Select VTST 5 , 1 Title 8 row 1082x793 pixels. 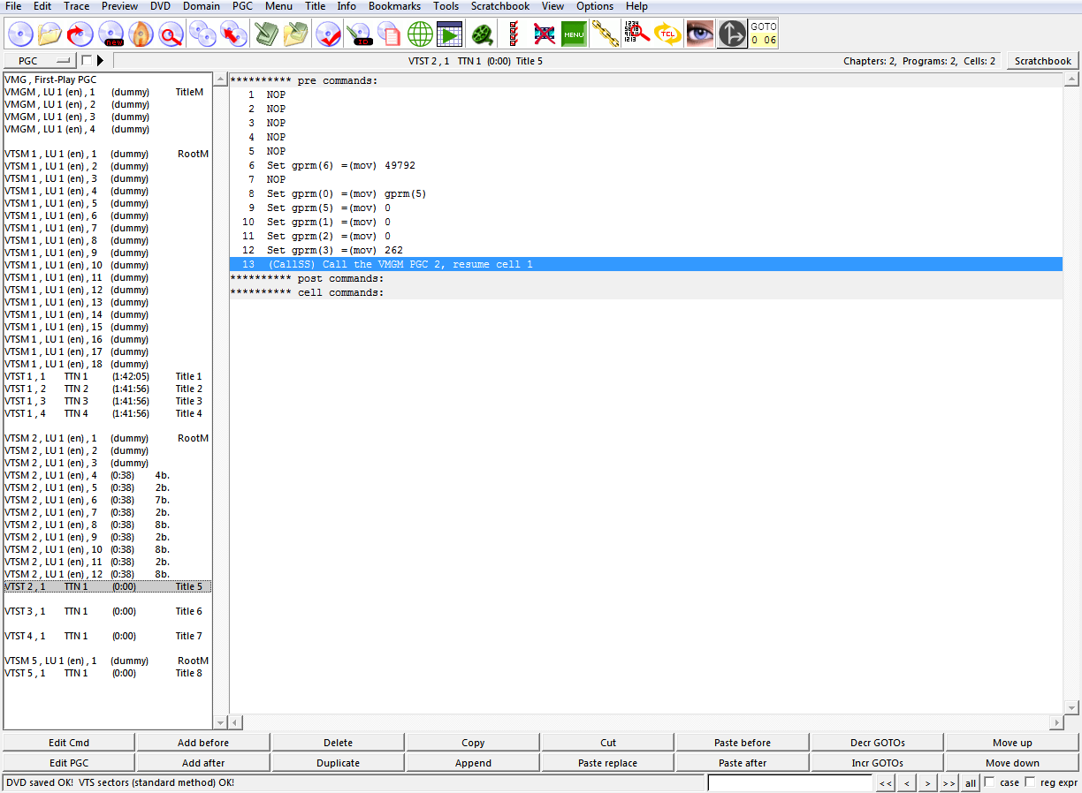click(x=107, y=673)
